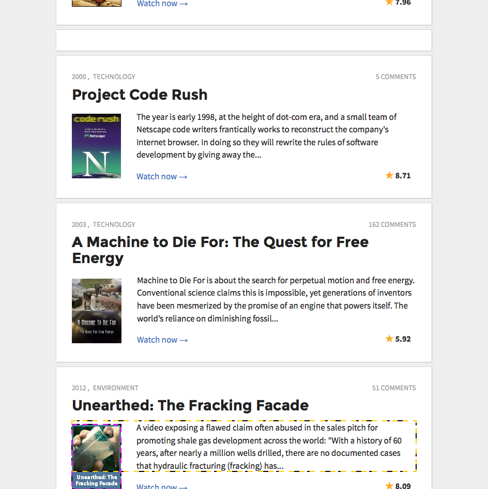Select the Environment category link
This screenshot has width=488, height=489.
click(x=116, y=388)
